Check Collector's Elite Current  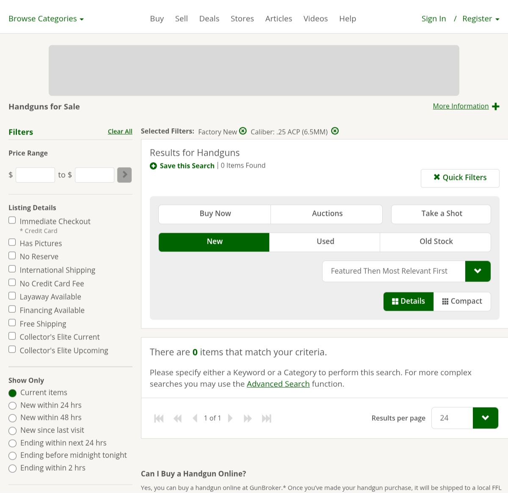click(x=12, y=336)
